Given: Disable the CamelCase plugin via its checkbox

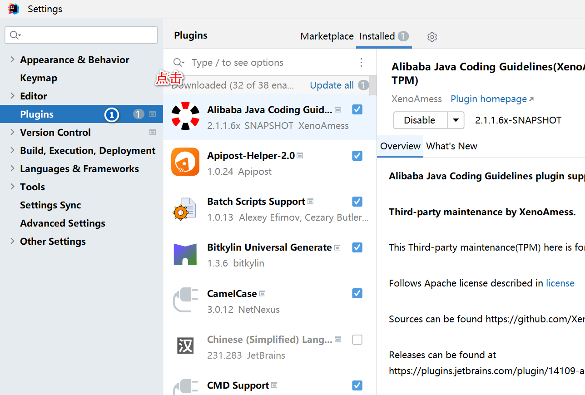Looking at the screenshot, I should (357, 293).
